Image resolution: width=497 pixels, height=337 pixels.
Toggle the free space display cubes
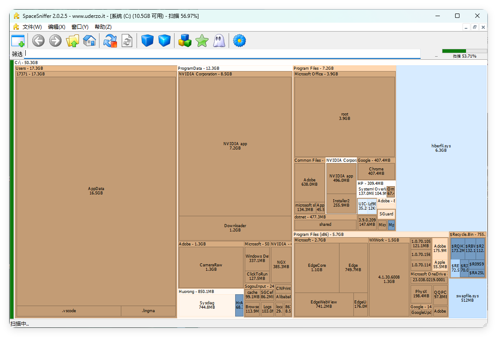[x=185, y=40]
